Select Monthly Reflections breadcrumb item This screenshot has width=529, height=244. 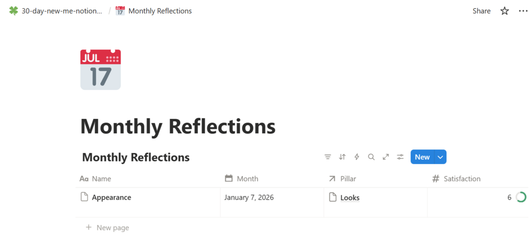(x=159, y=11)
